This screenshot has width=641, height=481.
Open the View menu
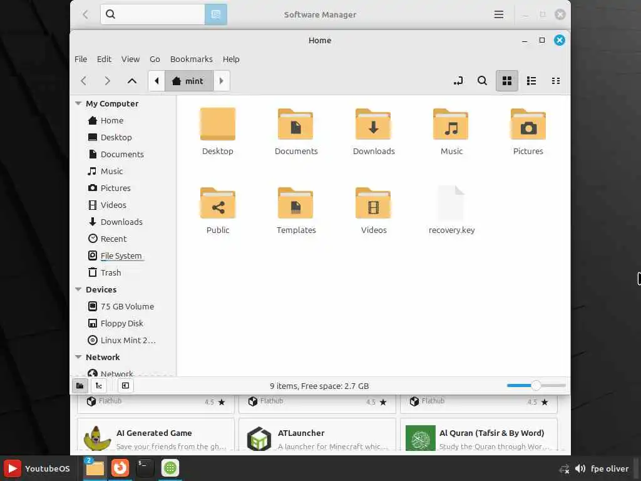130,59
